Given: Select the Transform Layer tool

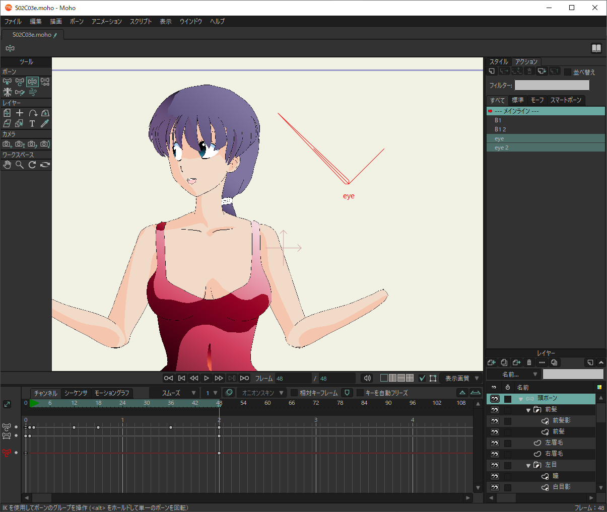Looking at the screenshot, I should [7, 113].
